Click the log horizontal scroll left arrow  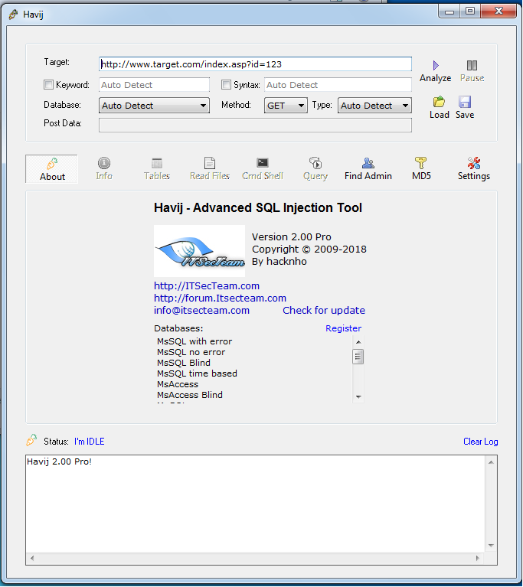click(x=32, y=558)
